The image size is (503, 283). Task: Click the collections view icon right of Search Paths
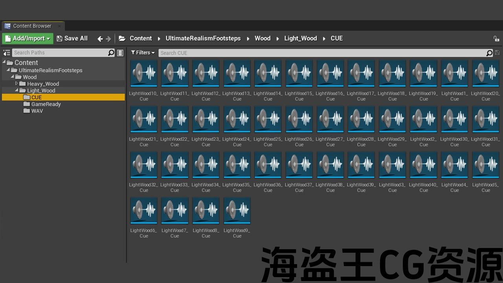(x=120, y=53)
